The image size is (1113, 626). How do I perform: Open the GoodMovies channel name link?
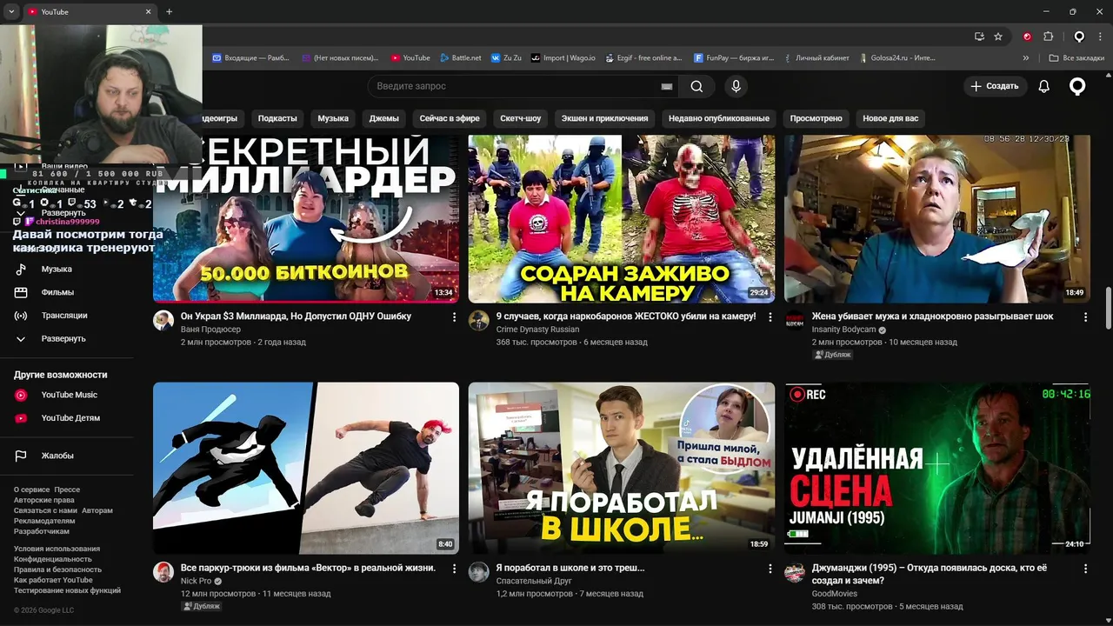point(834,594)
